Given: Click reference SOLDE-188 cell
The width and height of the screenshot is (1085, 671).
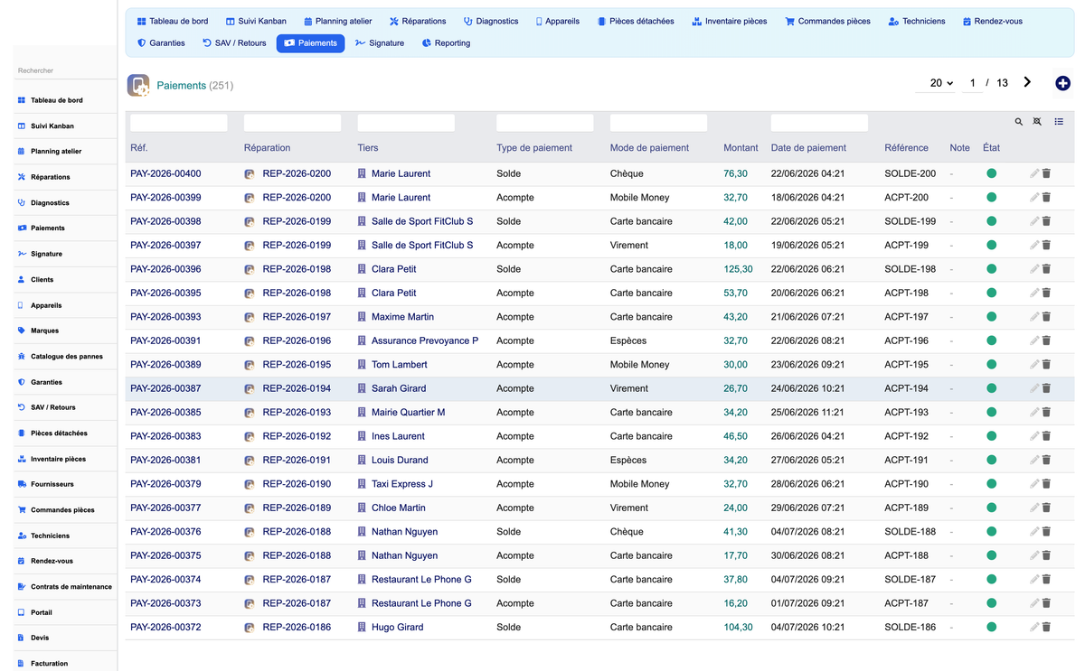Looking at the screenshot, I should [910, 532].
